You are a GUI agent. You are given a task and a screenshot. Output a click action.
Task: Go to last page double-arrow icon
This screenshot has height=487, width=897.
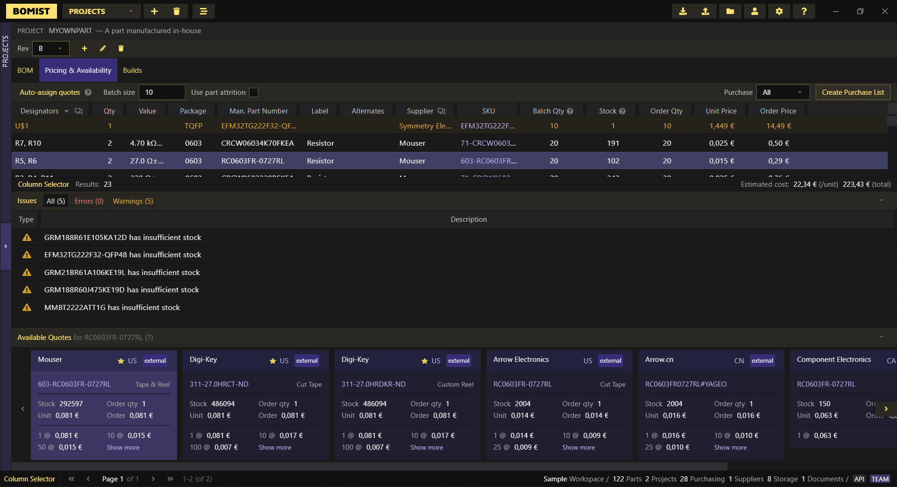click(171, 479)
